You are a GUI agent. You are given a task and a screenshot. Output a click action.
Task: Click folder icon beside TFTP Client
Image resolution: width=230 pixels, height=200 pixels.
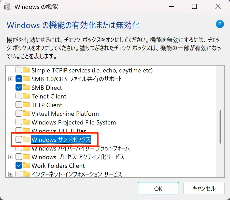click(26, 105)
